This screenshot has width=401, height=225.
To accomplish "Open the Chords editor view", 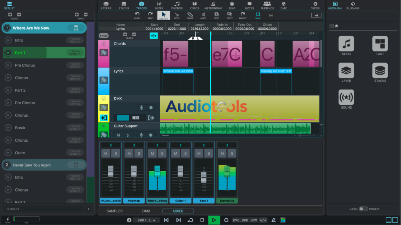I will tap(177, 5).
